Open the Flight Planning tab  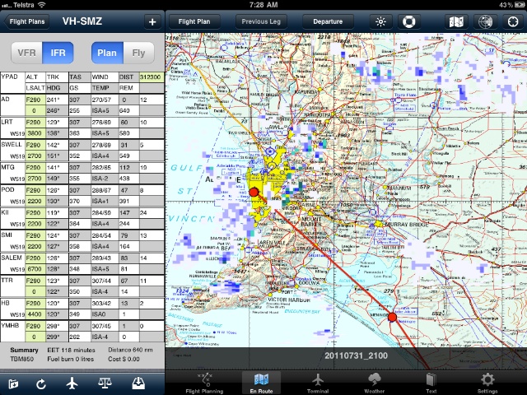204,383
